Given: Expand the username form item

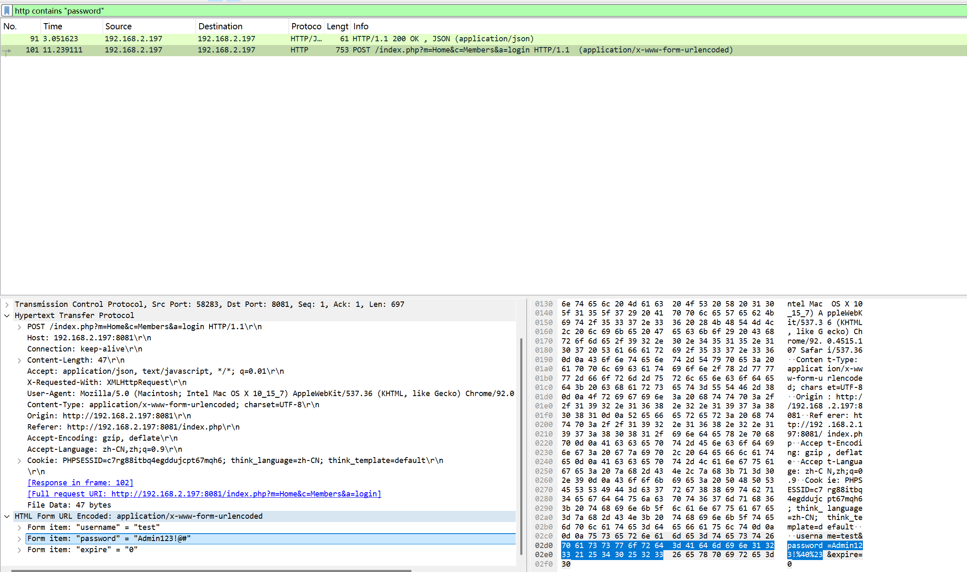Looking at the screenshot, I should point(19,527).
